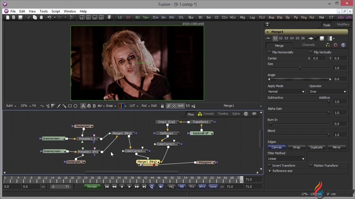
Task: Open the Apply Mode dropdown
Action: click(286, 91)
